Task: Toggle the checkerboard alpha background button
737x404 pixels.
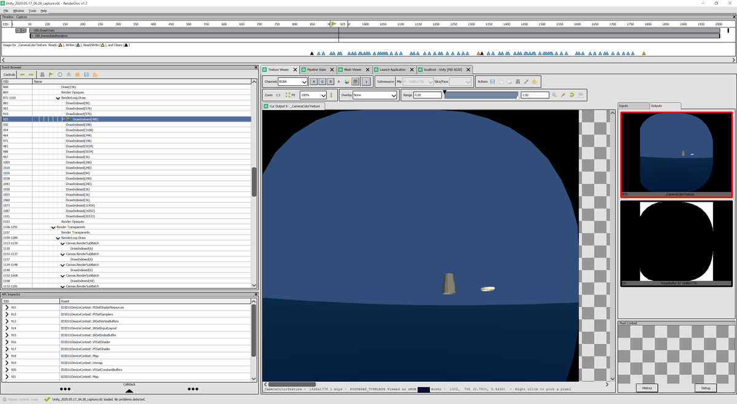Action: click(x=356, y=81)
